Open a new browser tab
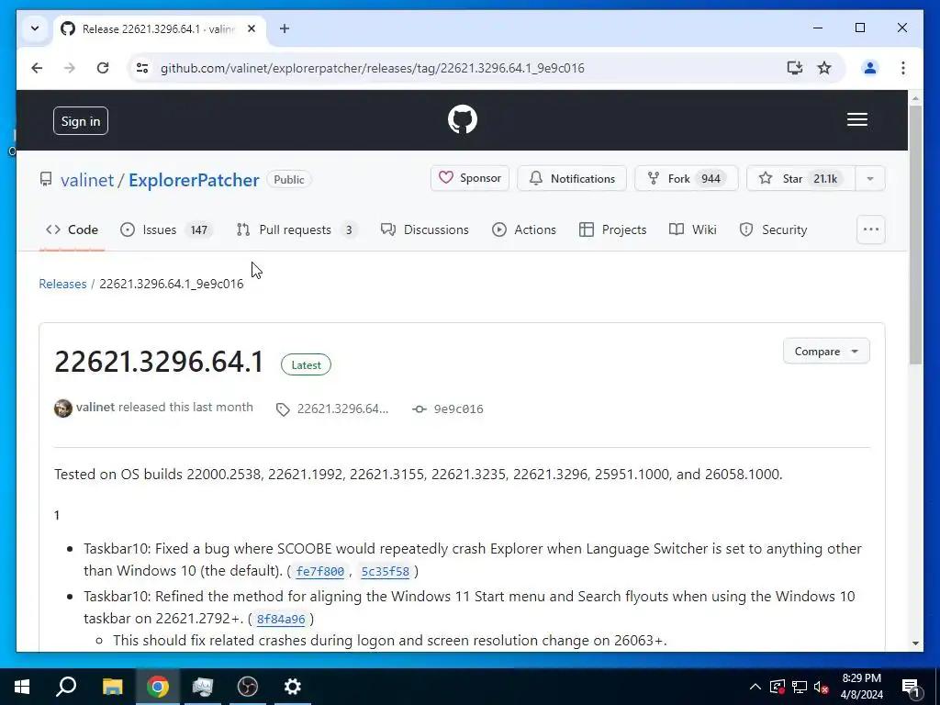Viewport: 940px width, 705px height. tap(285, 28)
